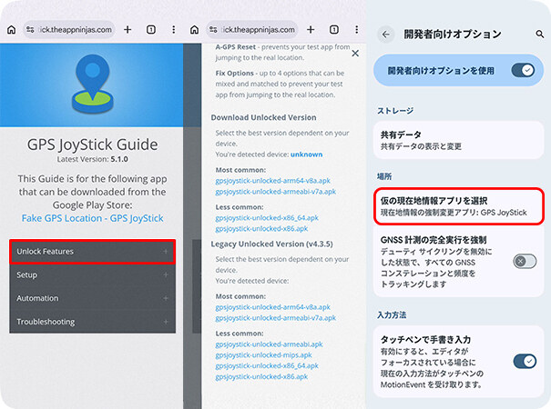Download legacy gpsjoystick-unlocked-arm64-v8a.apk
The height and width of the screenshot is (409, 551).
(x=272, y=307)
